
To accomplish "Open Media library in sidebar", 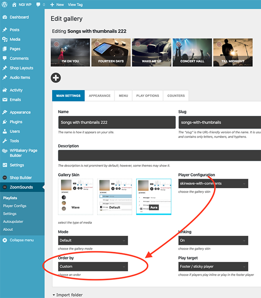I will 15,40.
